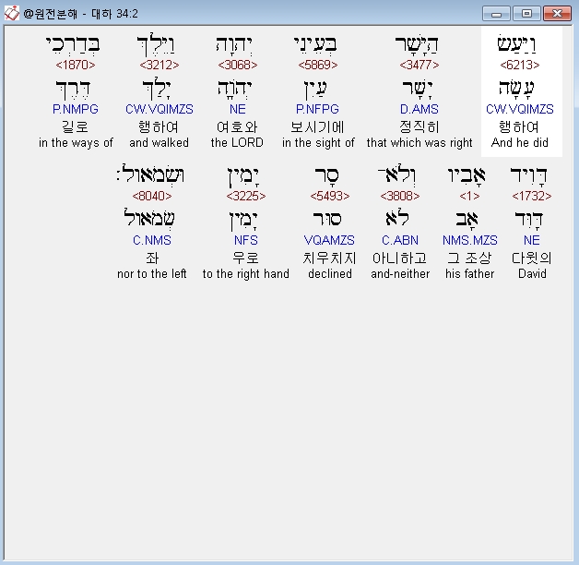
Task: Click Korean gloss 그 조상
Action: (469, 258)
